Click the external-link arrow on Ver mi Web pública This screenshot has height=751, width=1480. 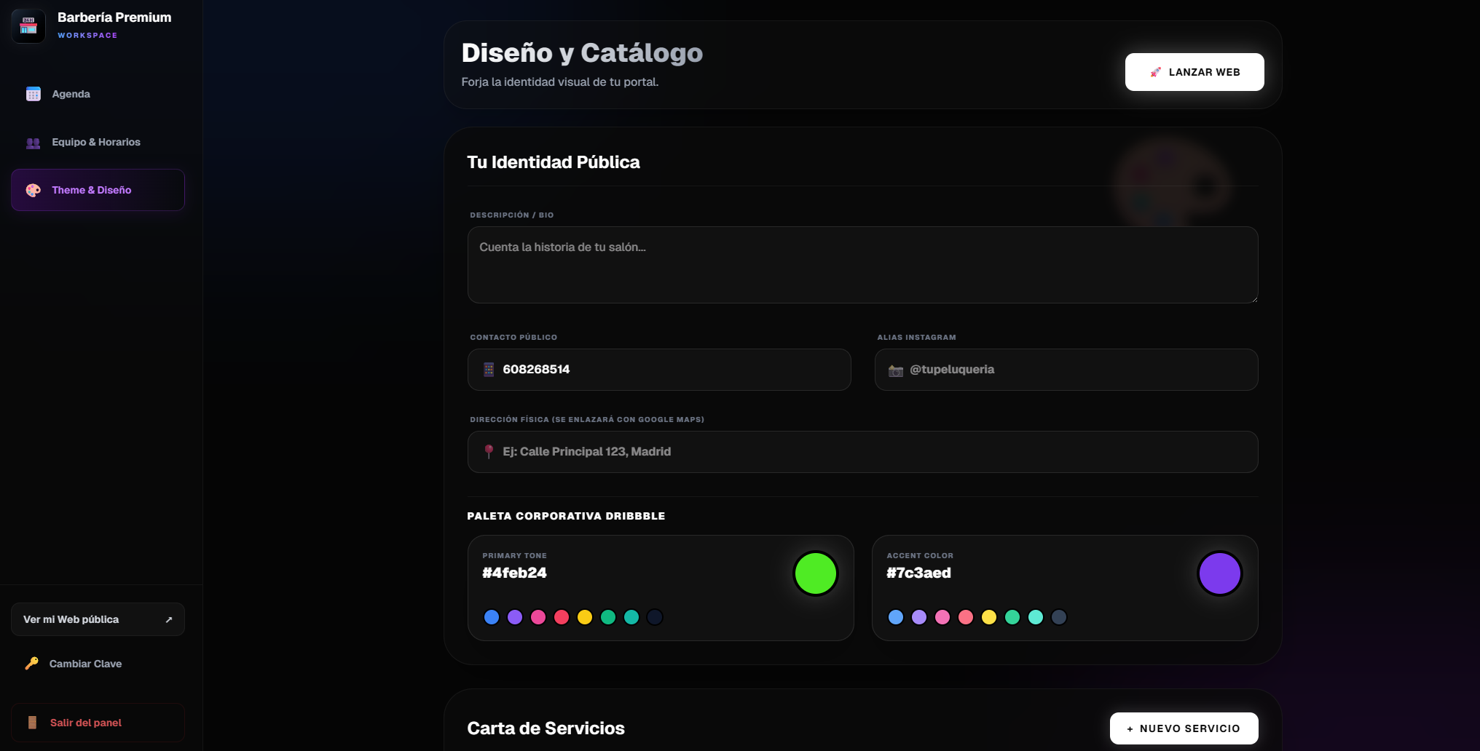[169, 619]
